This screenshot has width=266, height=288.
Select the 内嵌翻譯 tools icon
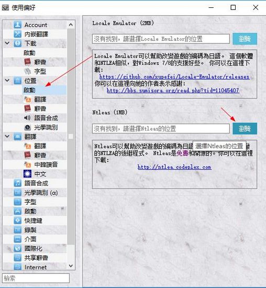pos(18,34)
